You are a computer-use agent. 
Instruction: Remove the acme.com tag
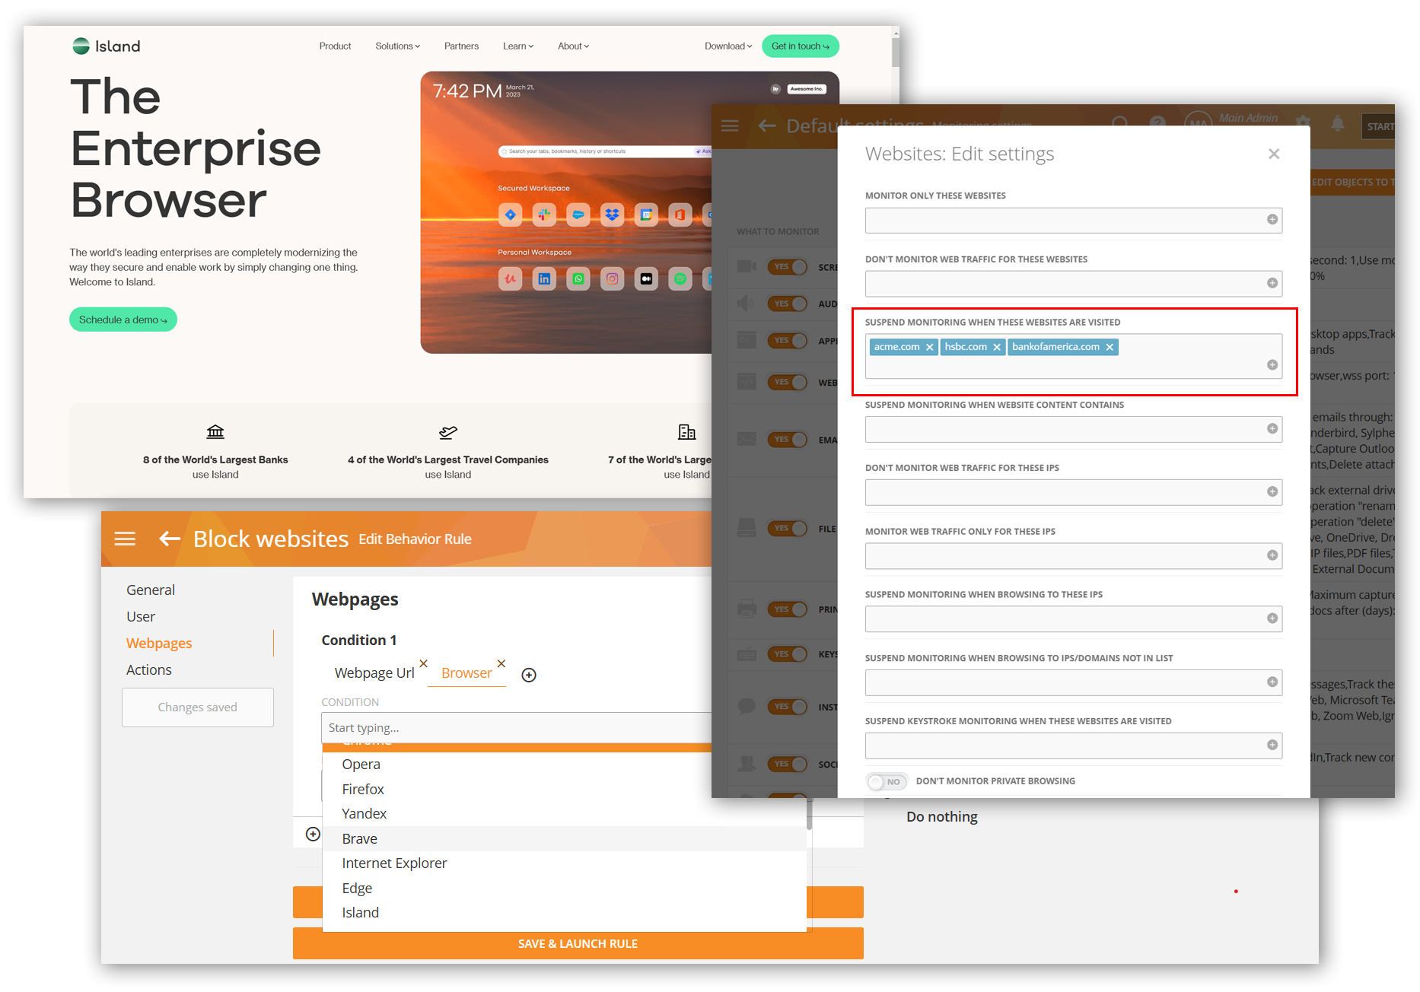coord(929,348)
